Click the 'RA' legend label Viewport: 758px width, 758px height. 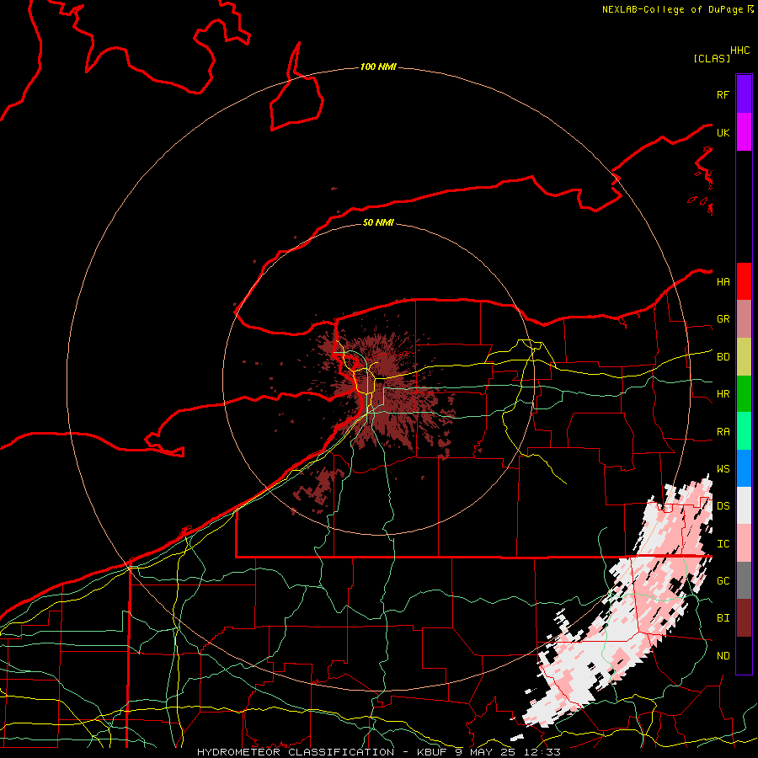tap(723, 432)
